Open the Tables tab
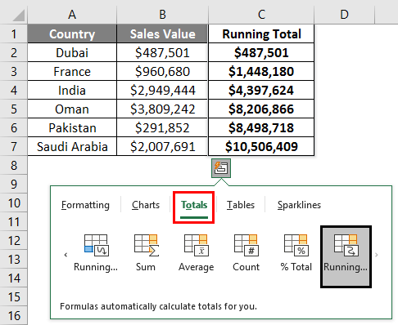Screen dimensions: 398x325 click(x=241, y=205)
